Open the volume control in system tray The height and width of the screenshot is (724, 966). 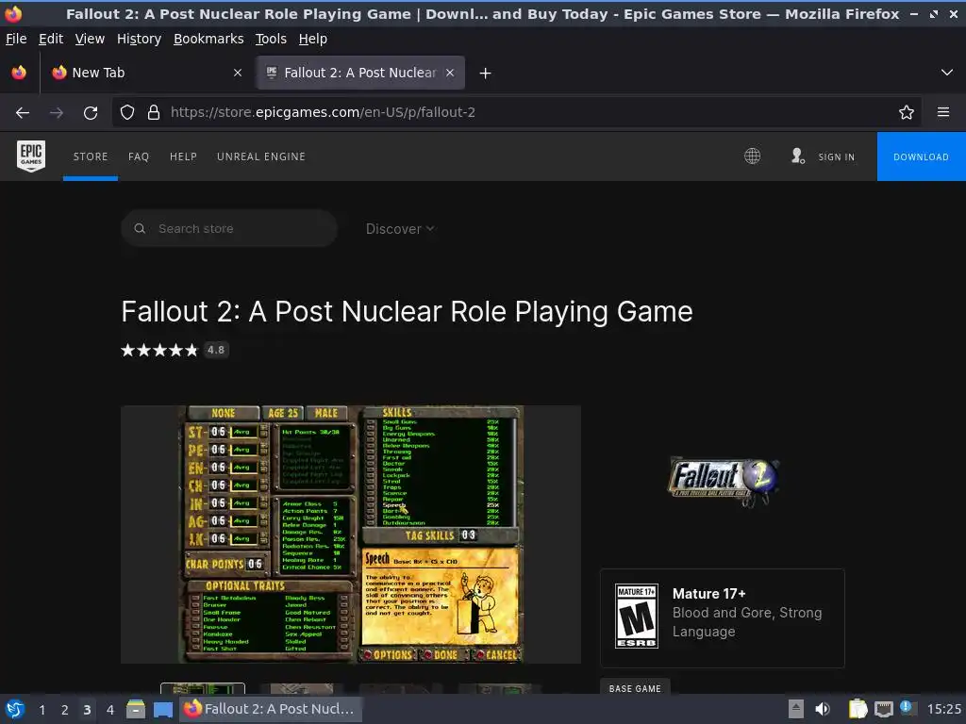[x=823, y=709]
